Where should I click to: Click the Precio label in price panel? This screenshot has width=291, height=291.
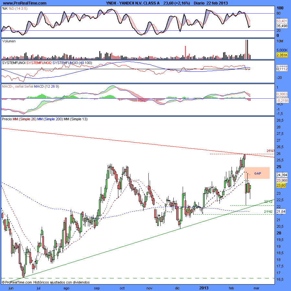[7, 119]
